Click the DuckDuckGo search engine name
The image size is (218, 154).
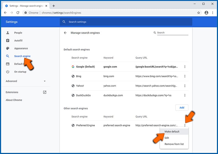83,95
